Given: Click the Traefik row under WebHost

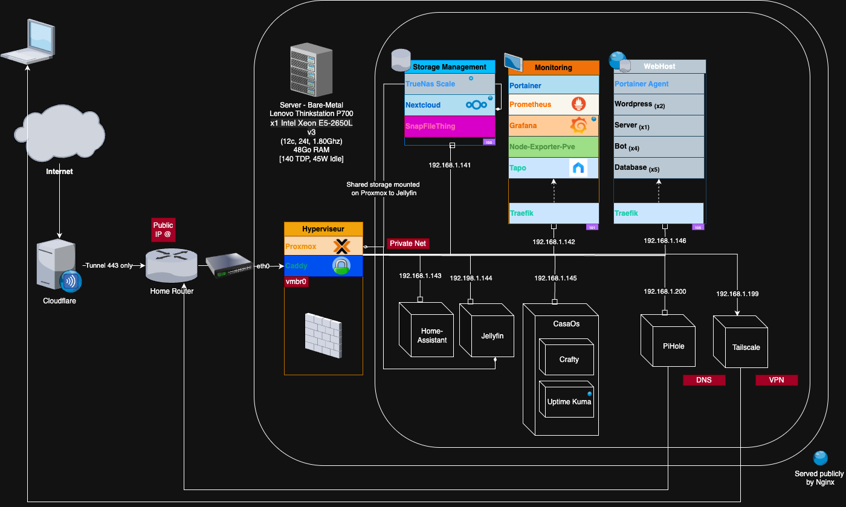Looking at the screenshot, I should tap(659, 213).
